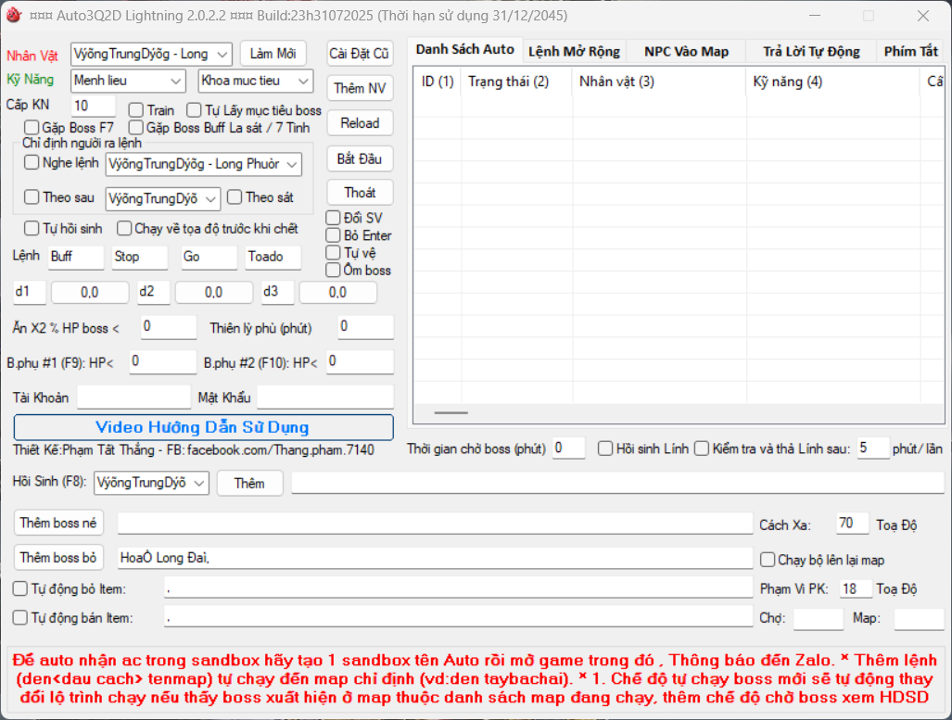The width and height of the screenshot is (952, 720).
Task: Open the NPC Vào Map tab
Action: coord(686,51)
